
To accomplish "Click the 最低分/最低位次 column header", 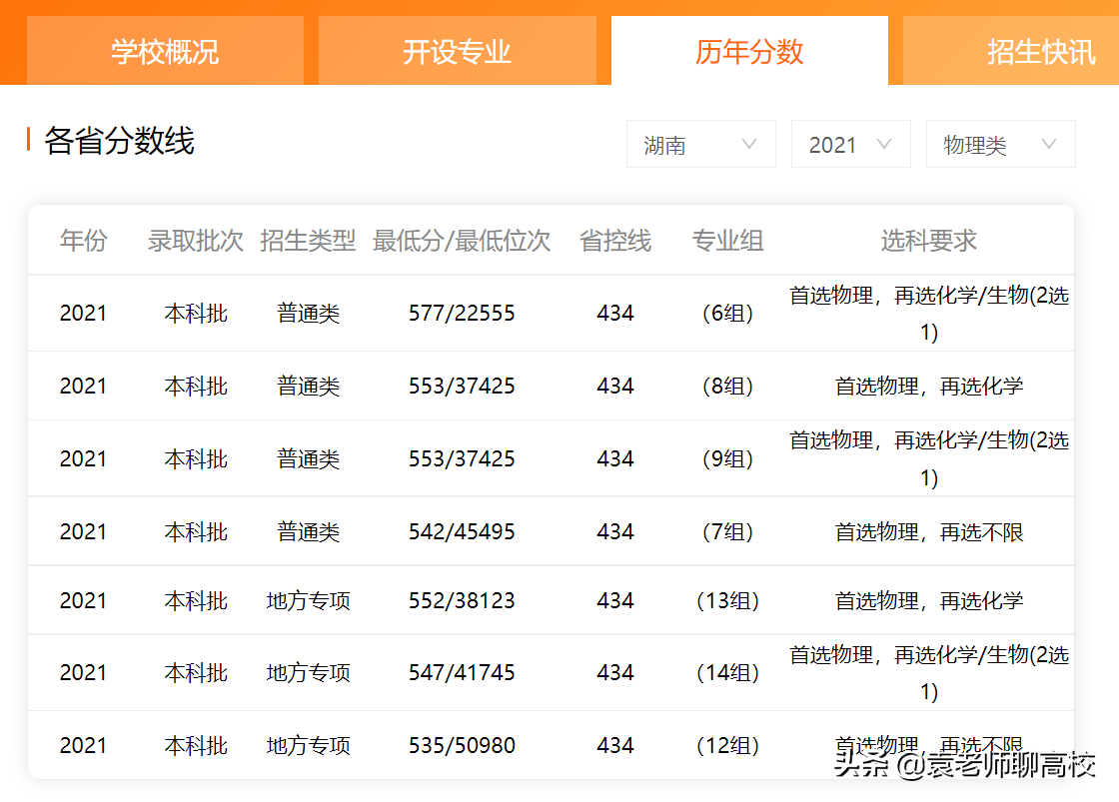I will [462, 240].
